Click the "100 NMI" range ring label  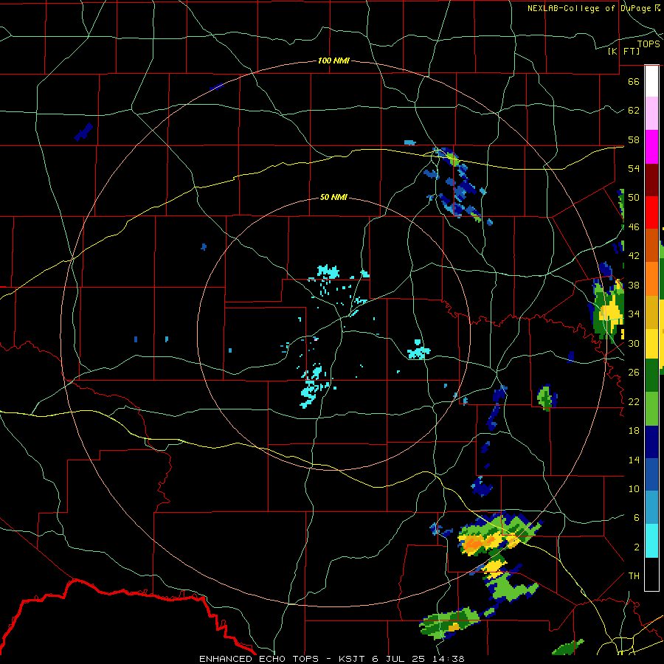(x=333, y=61)
